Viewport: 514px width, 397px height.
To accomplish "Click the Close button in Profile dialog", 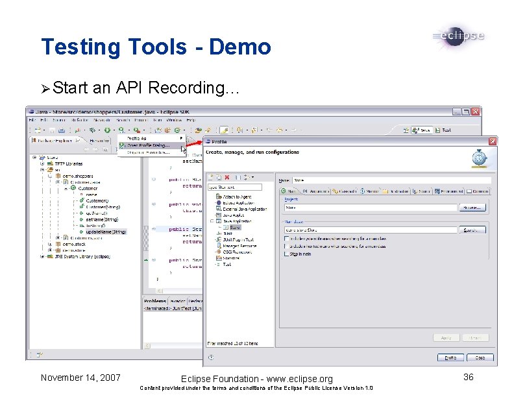I will pyautogui.click(x=480, y=357).
